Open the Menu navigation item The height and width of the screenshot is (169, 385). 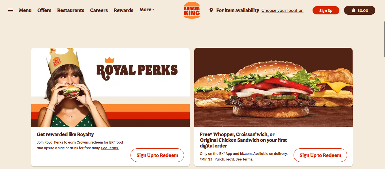25,10
